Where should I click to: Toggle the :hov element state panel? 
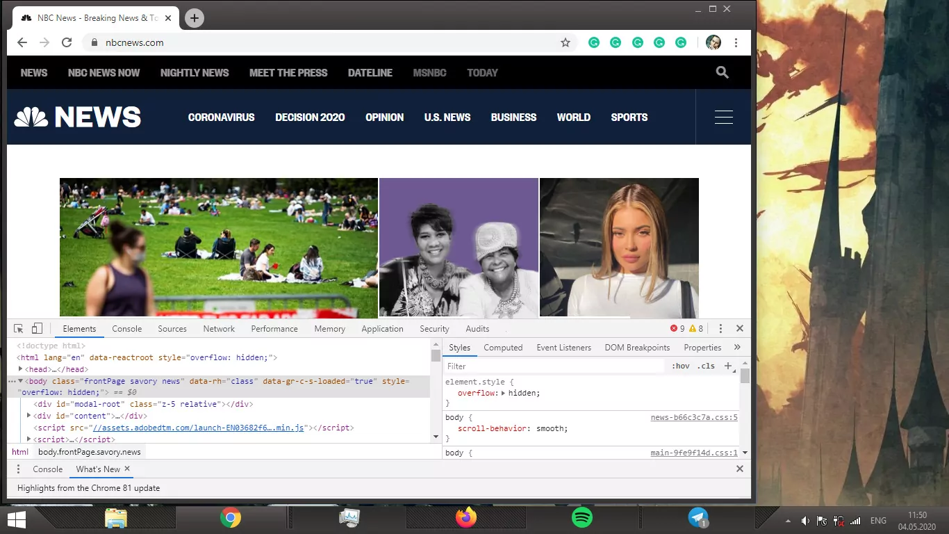(681, 366)
